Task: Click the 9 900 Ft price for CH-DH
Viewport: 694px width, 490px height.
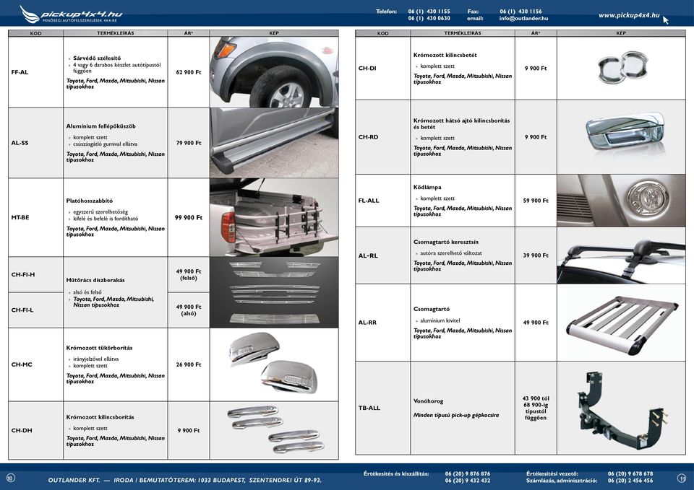Action: [189, 430]
